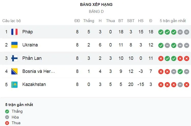
Task: Click the Kazakhstan flag icon
Action: pos(14,84)
